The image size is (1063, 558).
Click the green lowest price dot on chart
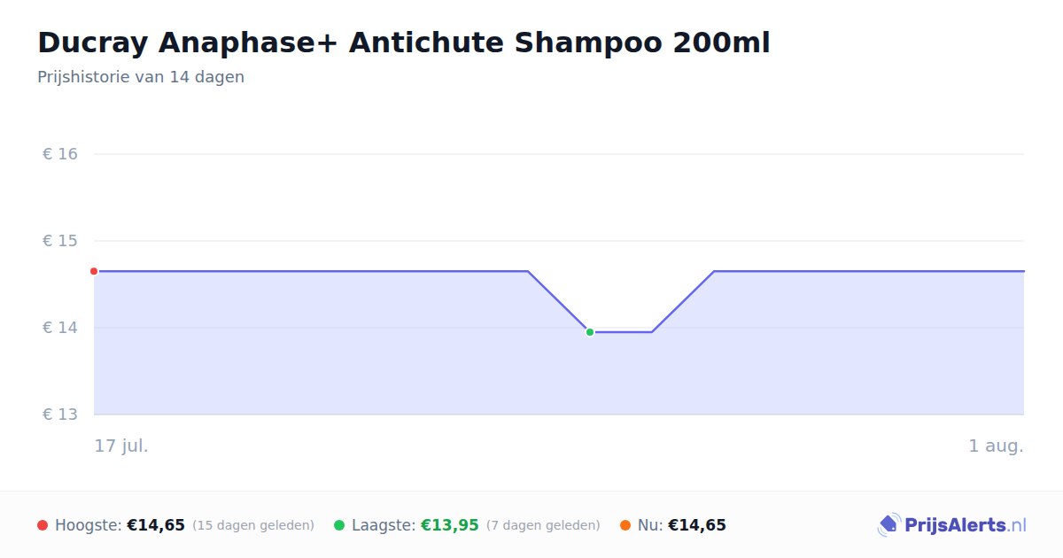click(590, 332)
